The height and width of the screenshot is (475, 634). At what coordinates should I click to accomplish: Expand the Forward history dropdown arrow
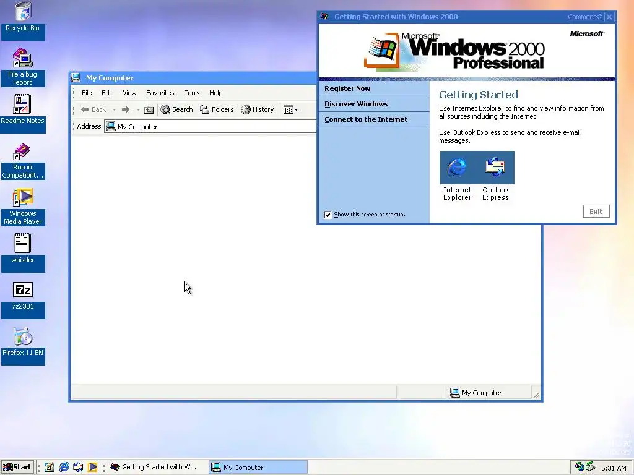point(138,109)
